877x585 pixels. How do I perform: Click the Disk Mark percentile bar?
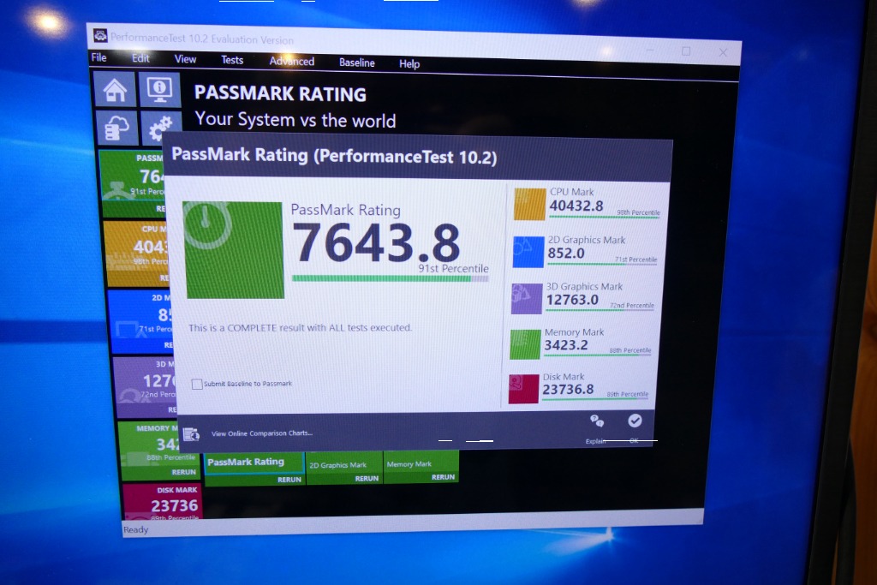pyautogui.click(x=595, y=399)
